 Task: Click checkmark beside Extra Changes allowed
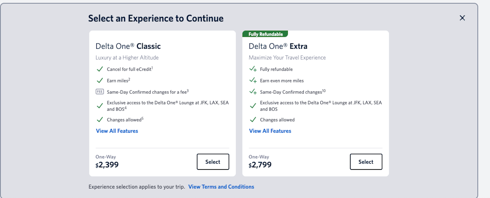pos(253,120)
